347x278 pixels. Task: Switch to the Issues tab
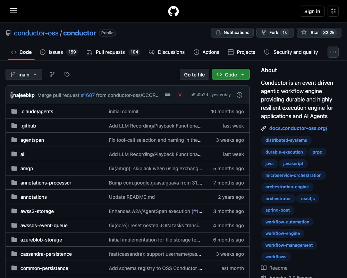pos(59,52)
